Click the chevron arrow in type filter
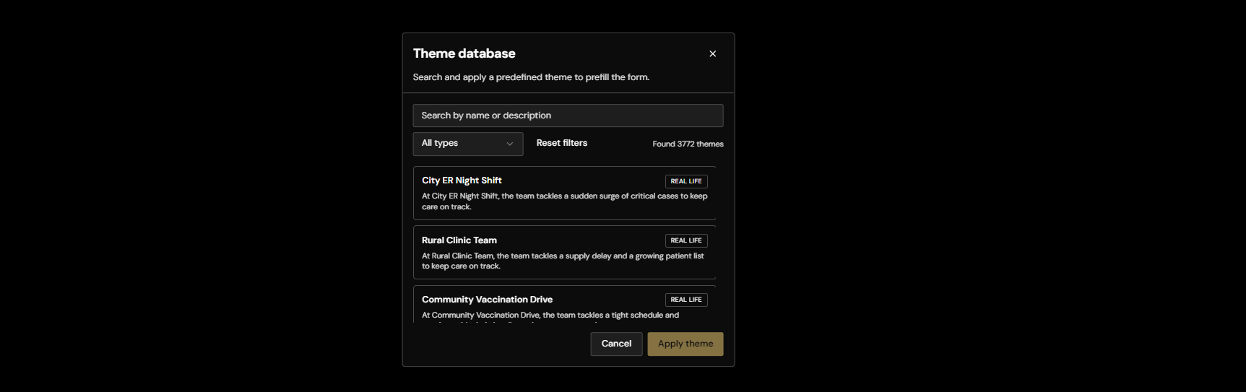Image resolution: width=1246 pixels, height=392 pixels. [x=509, y=144]
